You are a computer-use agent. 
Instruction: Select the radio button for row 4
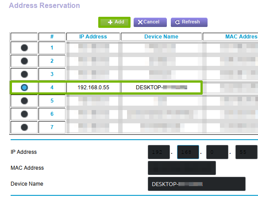(24, 88)
